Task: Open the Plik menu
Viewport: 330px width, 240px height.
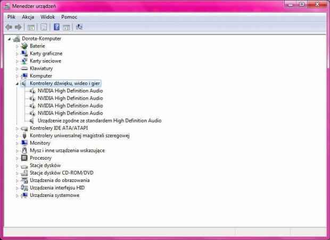Action: point(12,17)
